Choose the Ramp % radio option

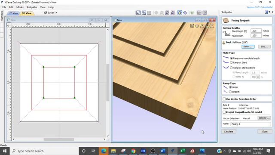click(x=234, y=77)
